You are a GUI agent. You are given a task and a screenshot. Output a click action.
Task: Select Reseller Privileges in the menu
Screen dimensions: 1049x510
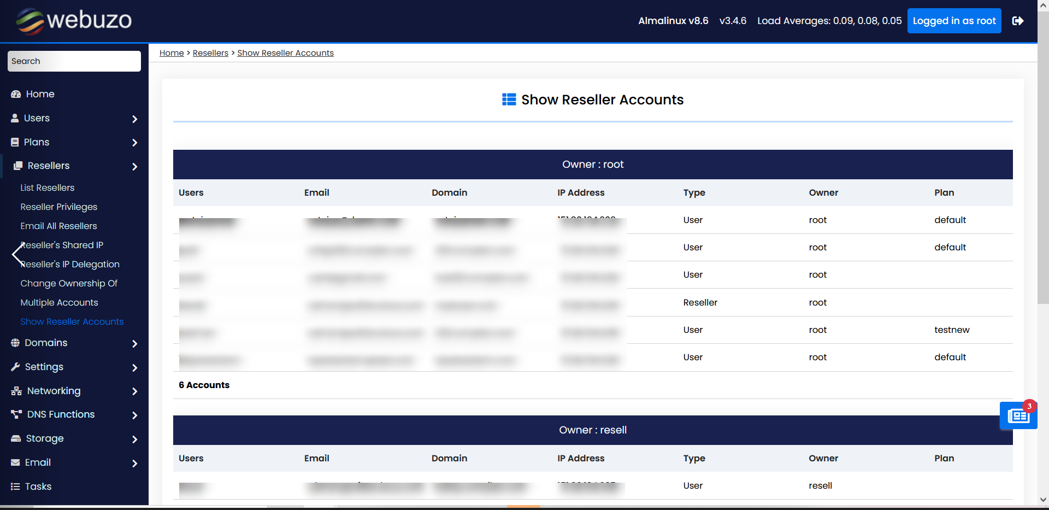tap(58, 207)
